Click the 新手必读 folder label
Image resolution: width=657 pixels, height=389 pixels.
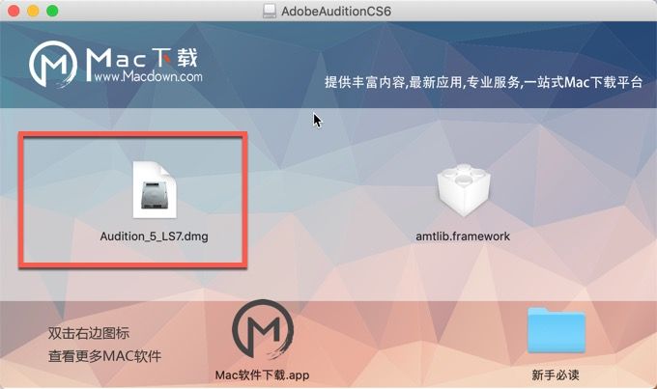556,375
